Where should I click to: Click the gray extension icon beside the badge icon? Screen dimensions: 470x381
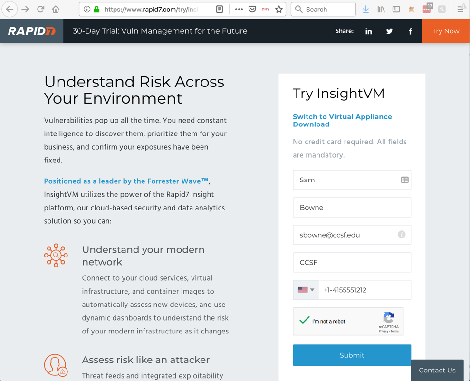pos(441,10)
